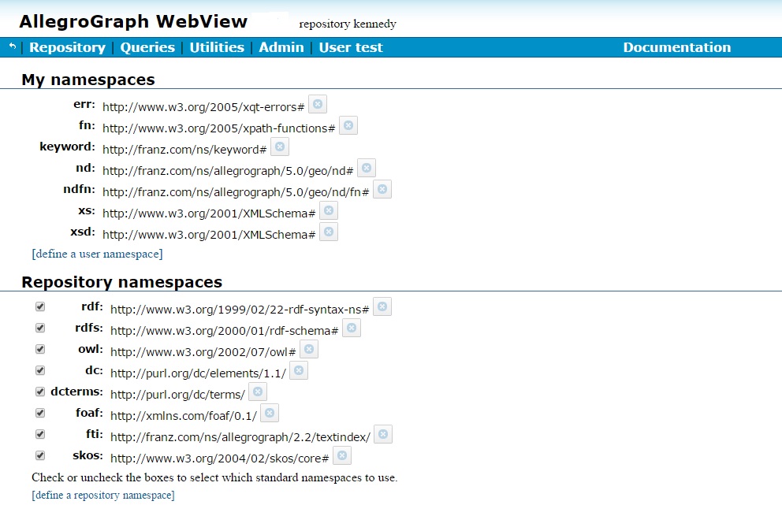
Task: Remove the nd geo namespace
Action: pyautogui.click(x=365, y=167)
